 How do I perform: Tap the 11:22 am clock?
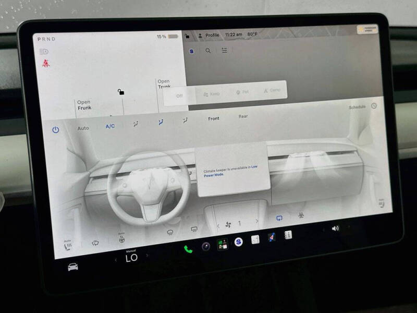234,34
